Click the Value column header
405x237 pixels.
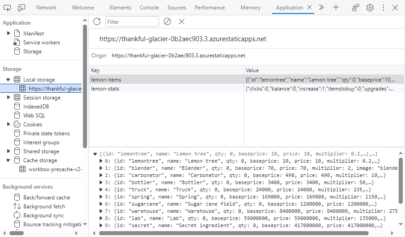[324, 70]
